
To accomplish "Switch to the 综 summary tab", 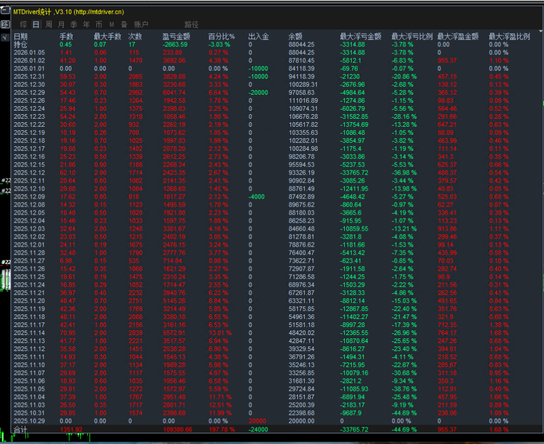I will pos(23,25).
